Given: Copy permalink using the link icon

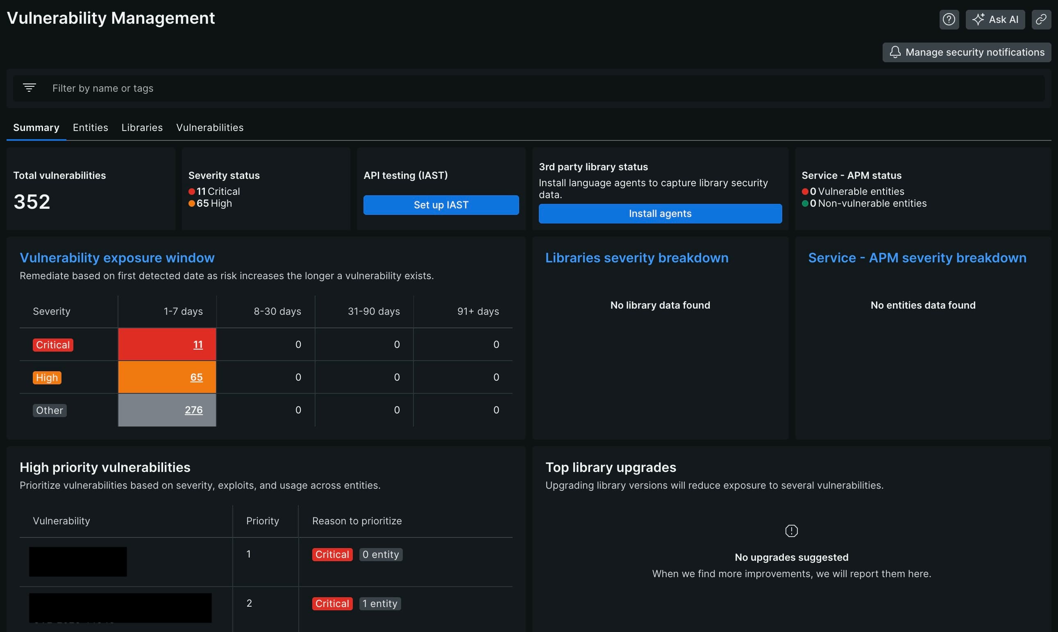Looking at the screenshot, I should 1041,19.
